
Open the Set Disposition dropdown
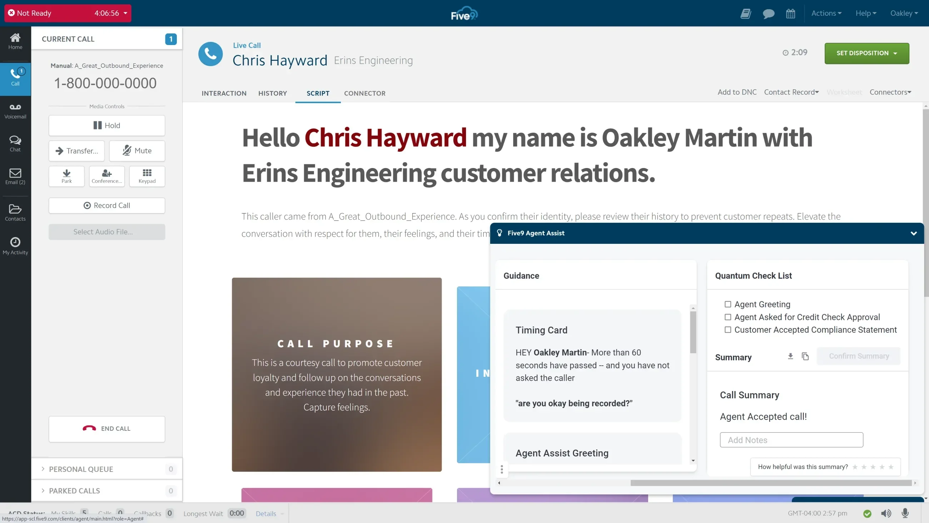pyautogui.click(x=866, y=53)
